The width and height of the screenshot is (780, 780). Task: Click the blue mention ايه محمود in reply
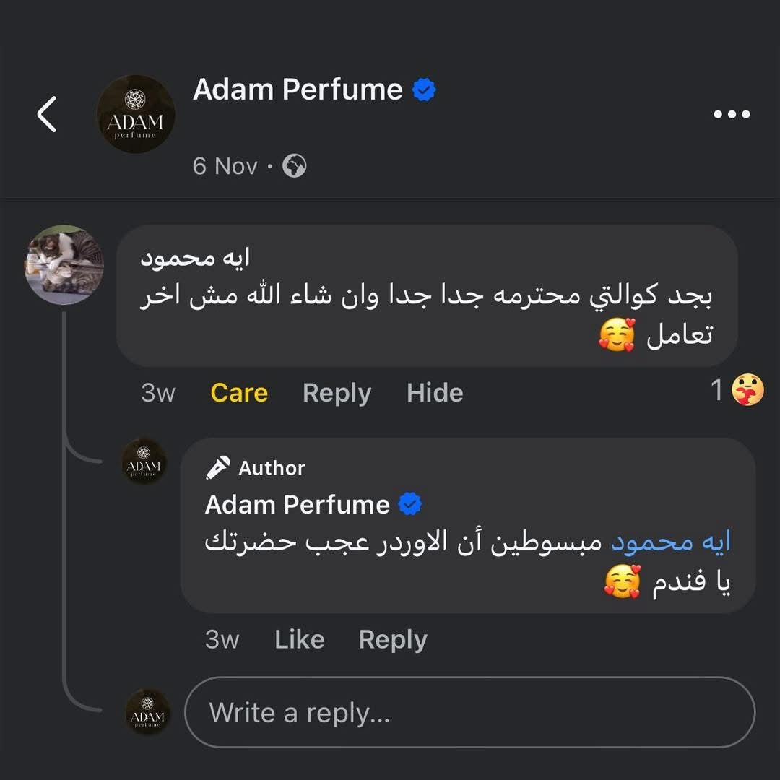tap(671, 542)
